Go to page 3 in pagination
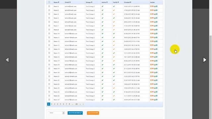Image resolution: width=212 pixels, height=119 pixels. [55, 104]
